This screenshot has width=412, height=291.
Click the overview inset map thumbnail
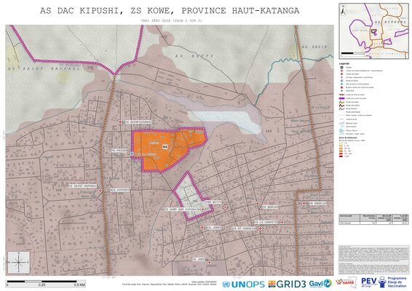coord(373,31)
